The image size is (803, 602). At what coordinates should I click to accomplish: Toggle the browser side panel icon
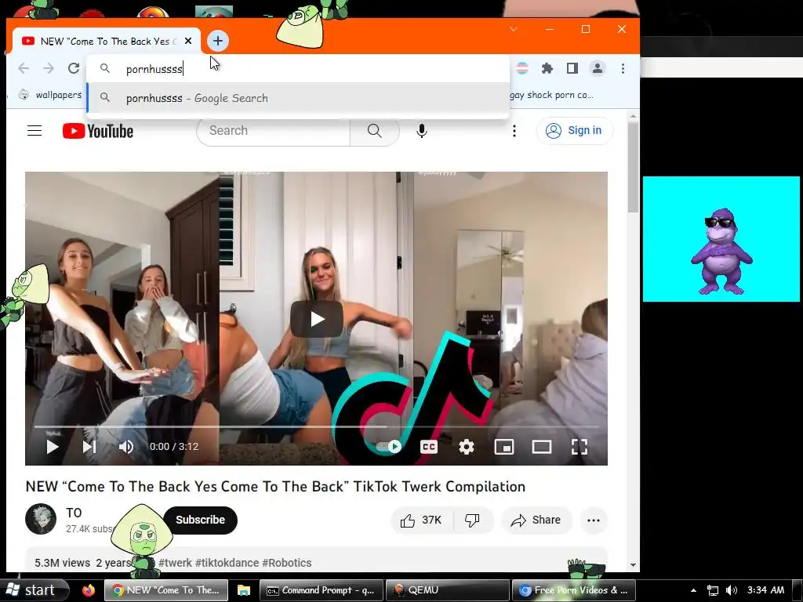coord(572,68)
